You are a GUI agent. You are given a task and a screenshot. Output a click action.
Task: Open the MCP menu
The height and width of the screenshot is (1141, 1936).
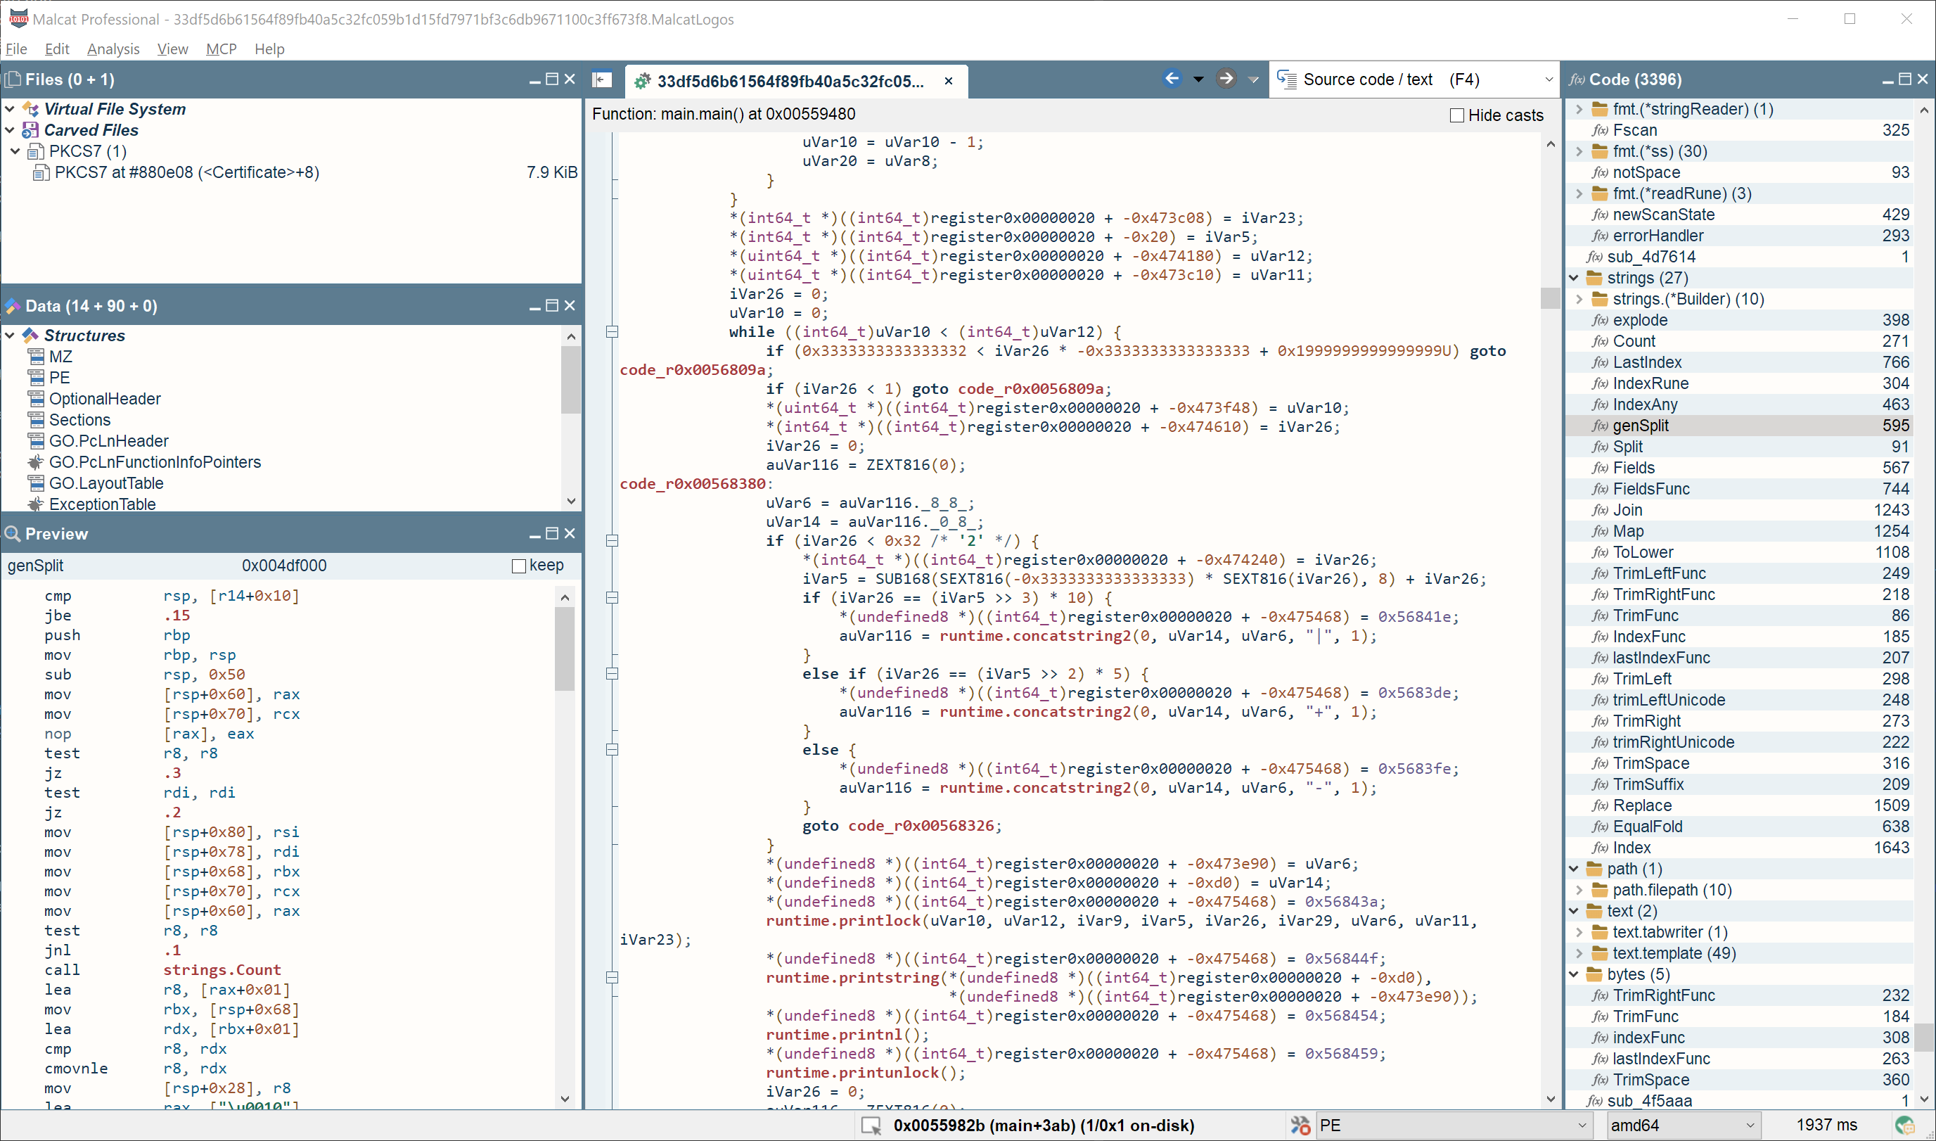click(222, 49)
